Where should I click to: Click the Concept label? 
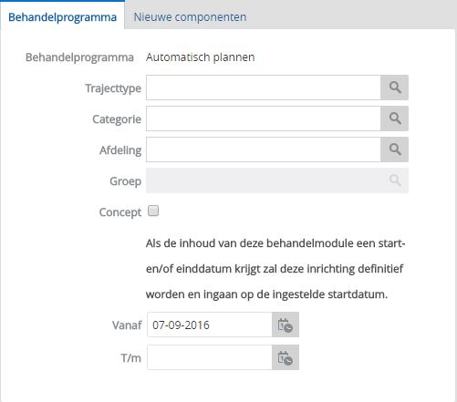pos(120,212)
